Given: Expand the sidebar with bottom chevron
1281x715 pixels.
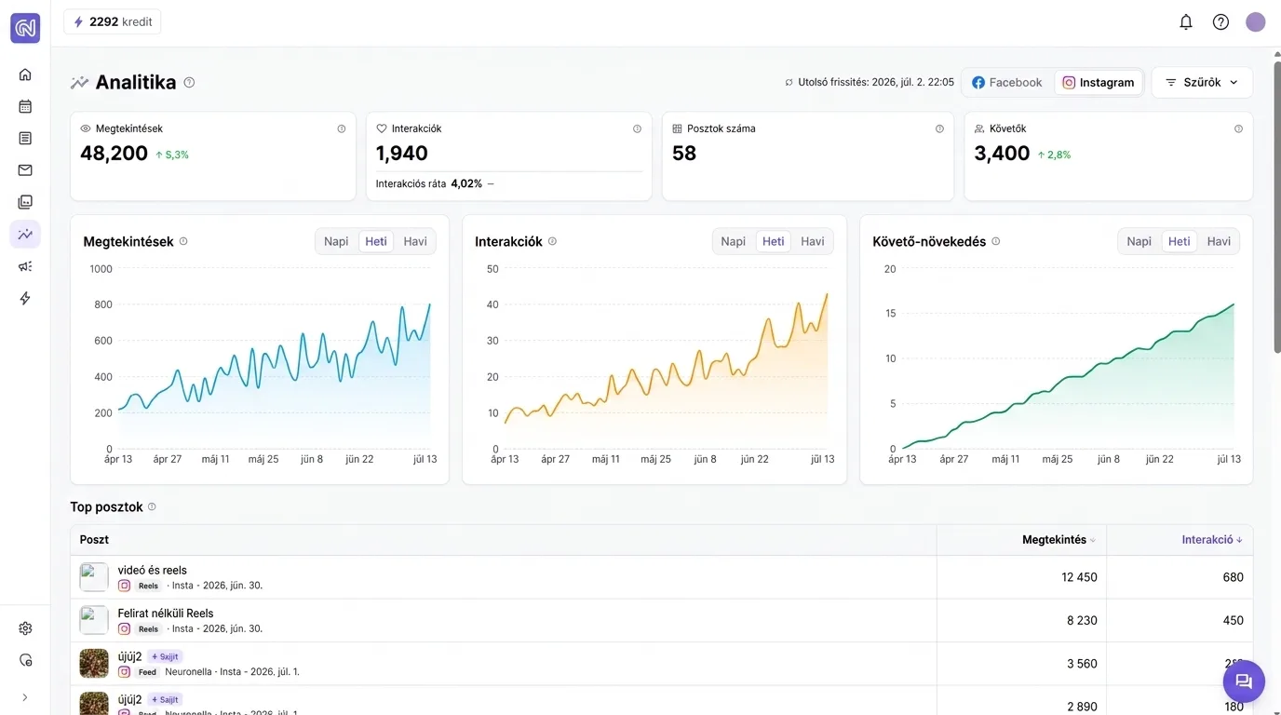Looking at the screenshot, I should 25,697.
